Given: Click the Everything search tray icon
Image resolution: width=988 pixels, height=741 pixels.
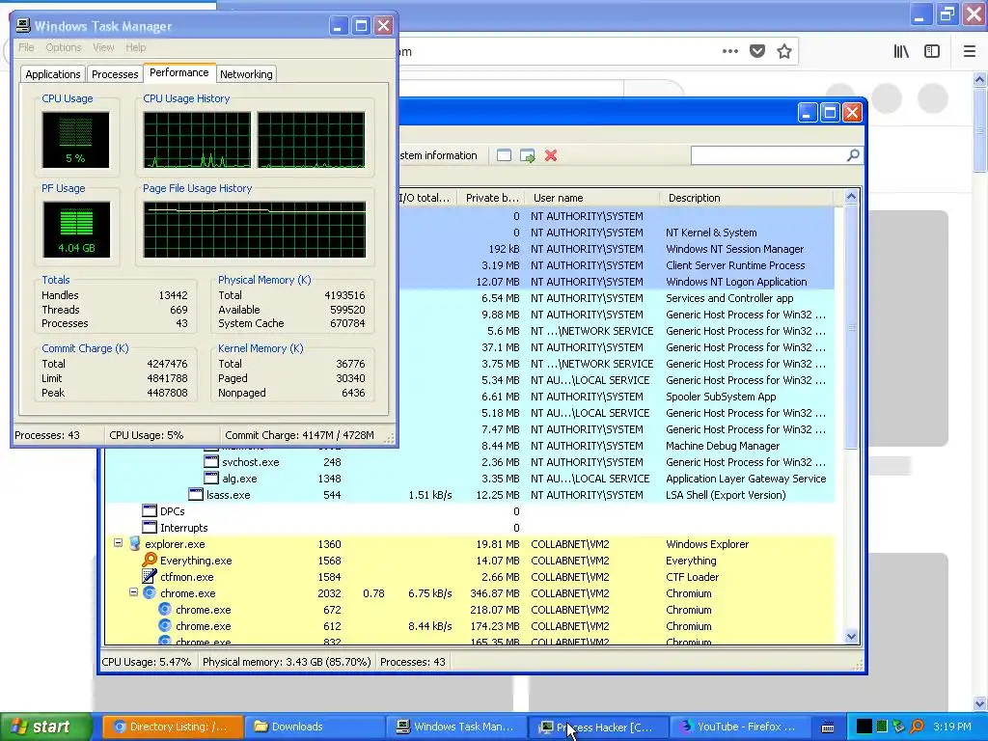Looking at the screenshot, I should 918,727.
